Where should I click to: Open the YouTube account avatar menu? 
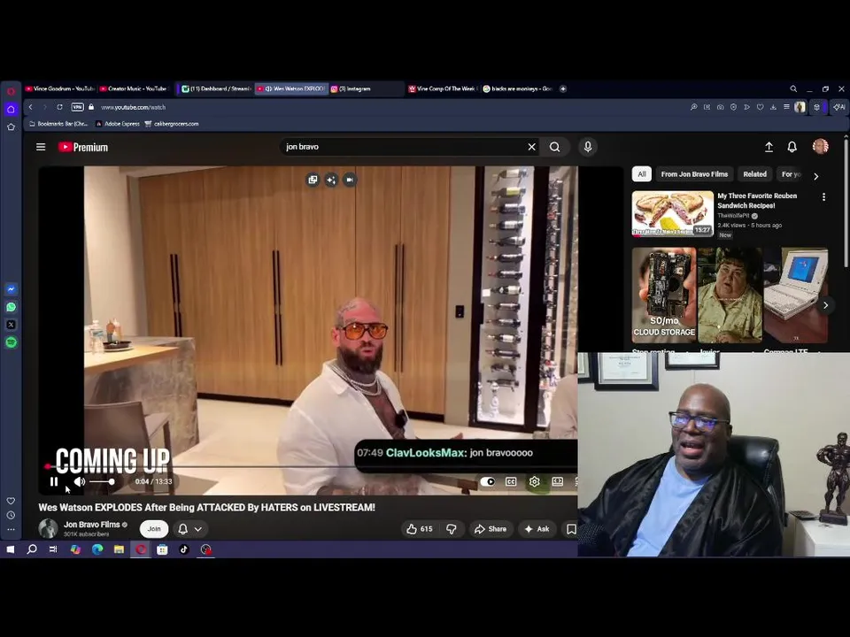click(x=820, y=146)
